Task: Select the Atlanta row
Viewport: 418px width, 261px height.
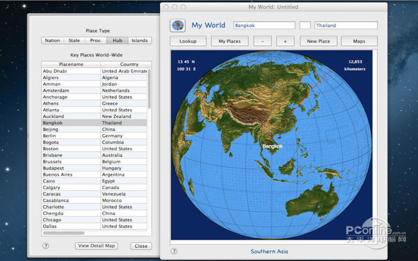Action: [94, 110]
